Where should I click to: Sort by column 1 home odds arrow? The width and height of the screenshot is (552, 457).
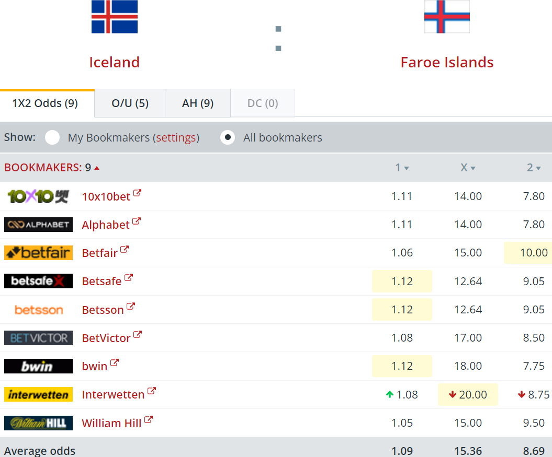(407, 168)
